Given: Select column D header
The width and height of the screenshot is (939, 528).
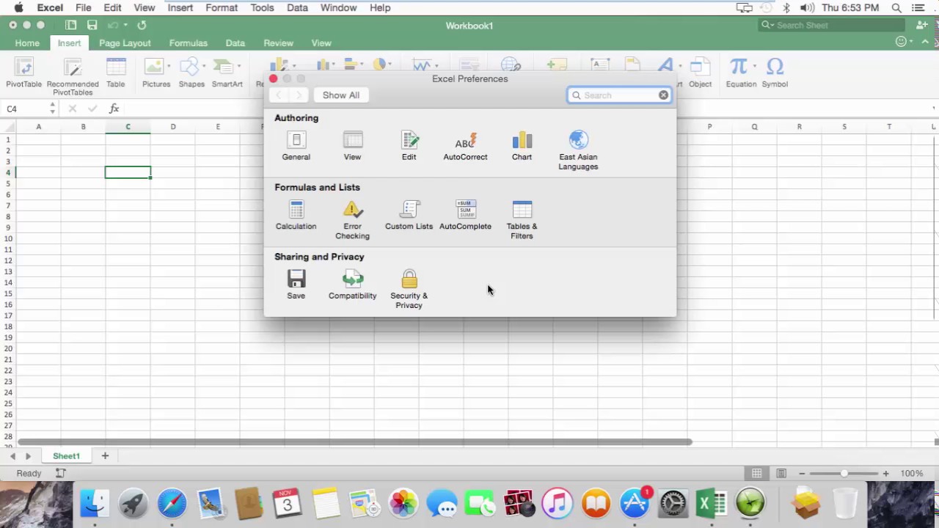Looking at the screenshot, I should 173,127.
